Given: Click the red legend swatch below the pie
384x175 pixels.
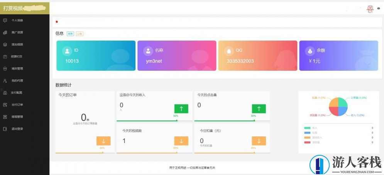Looking at the screenshot, I should pos(307,142).
